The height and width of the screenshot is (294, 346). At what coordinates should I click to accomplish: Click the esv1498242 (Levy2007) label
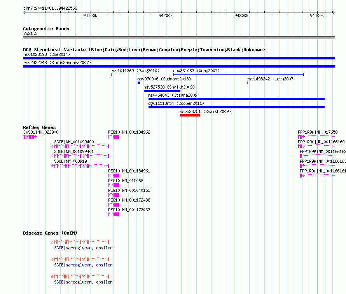[271, 79]
